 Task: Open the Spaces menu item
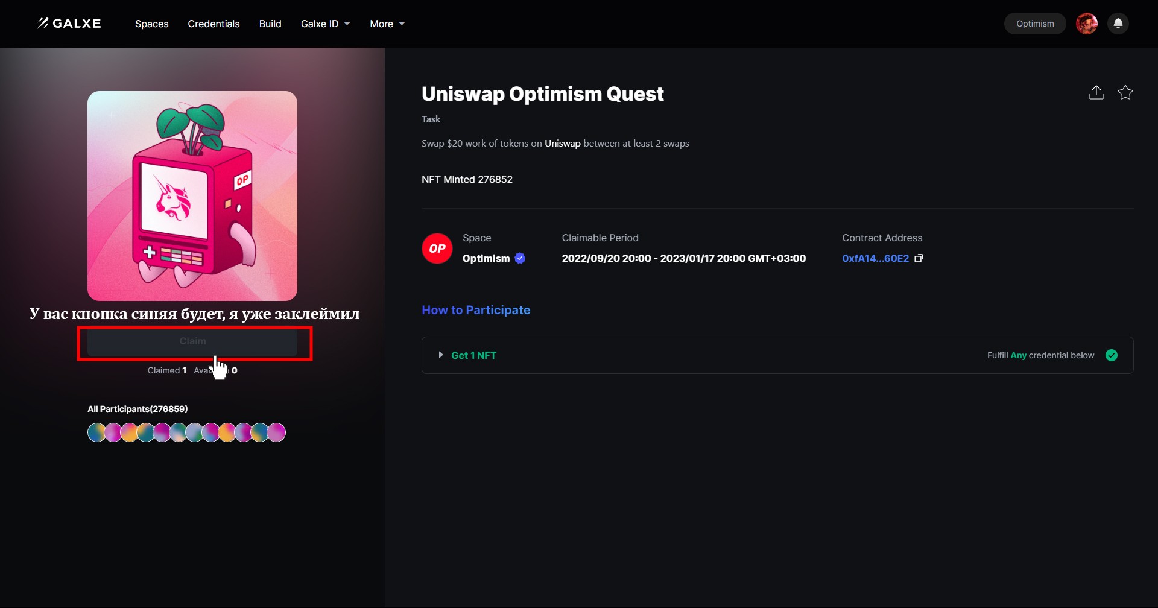(152, 24)
